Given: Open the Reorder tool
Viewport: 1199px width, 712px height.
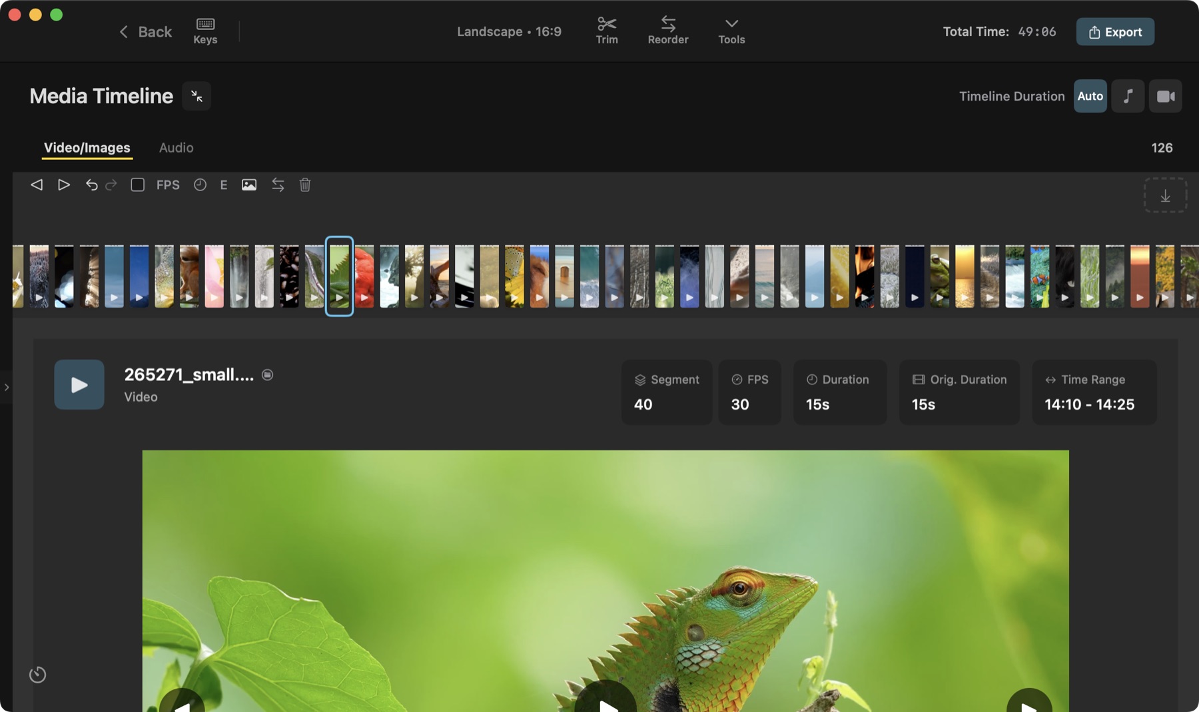Looking at the screenshot, I should pyautogui.click(x=668, y=31).
